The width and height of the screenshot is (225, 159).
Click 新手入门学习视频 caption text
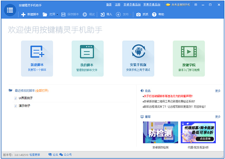point(189,70)
